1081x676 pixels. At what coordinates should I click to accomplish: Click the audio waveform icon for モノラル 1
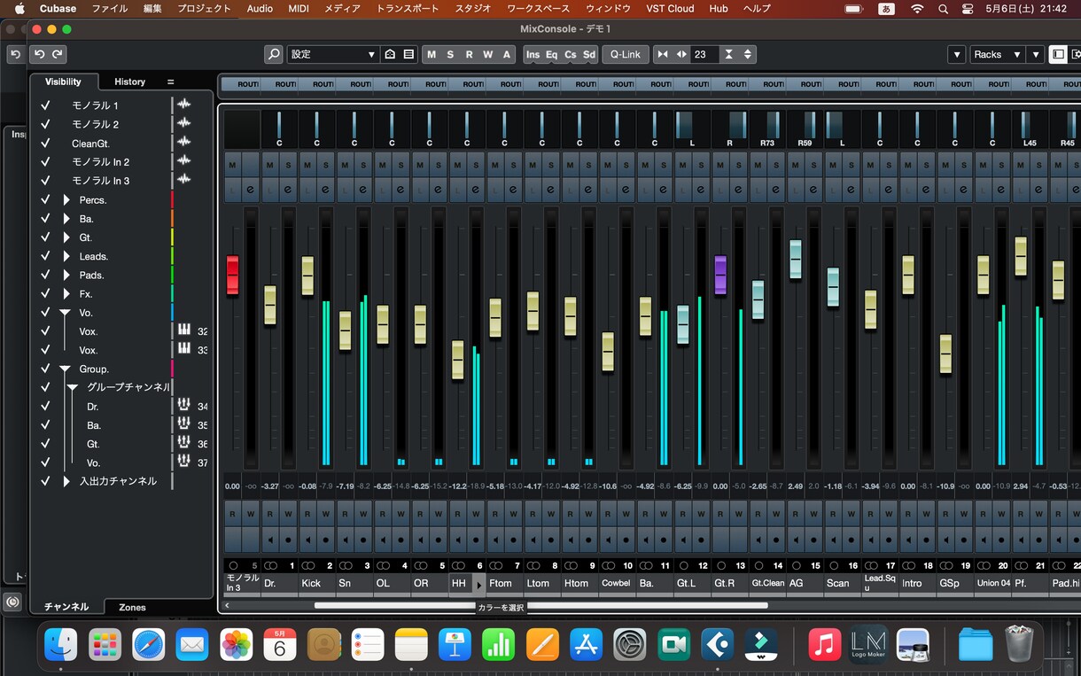coord(183,105)
